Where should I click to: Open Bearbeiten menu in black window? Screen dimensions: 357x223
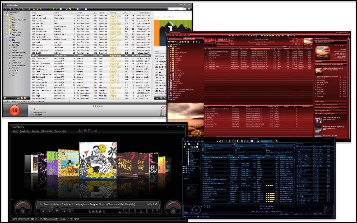point(25,131)
